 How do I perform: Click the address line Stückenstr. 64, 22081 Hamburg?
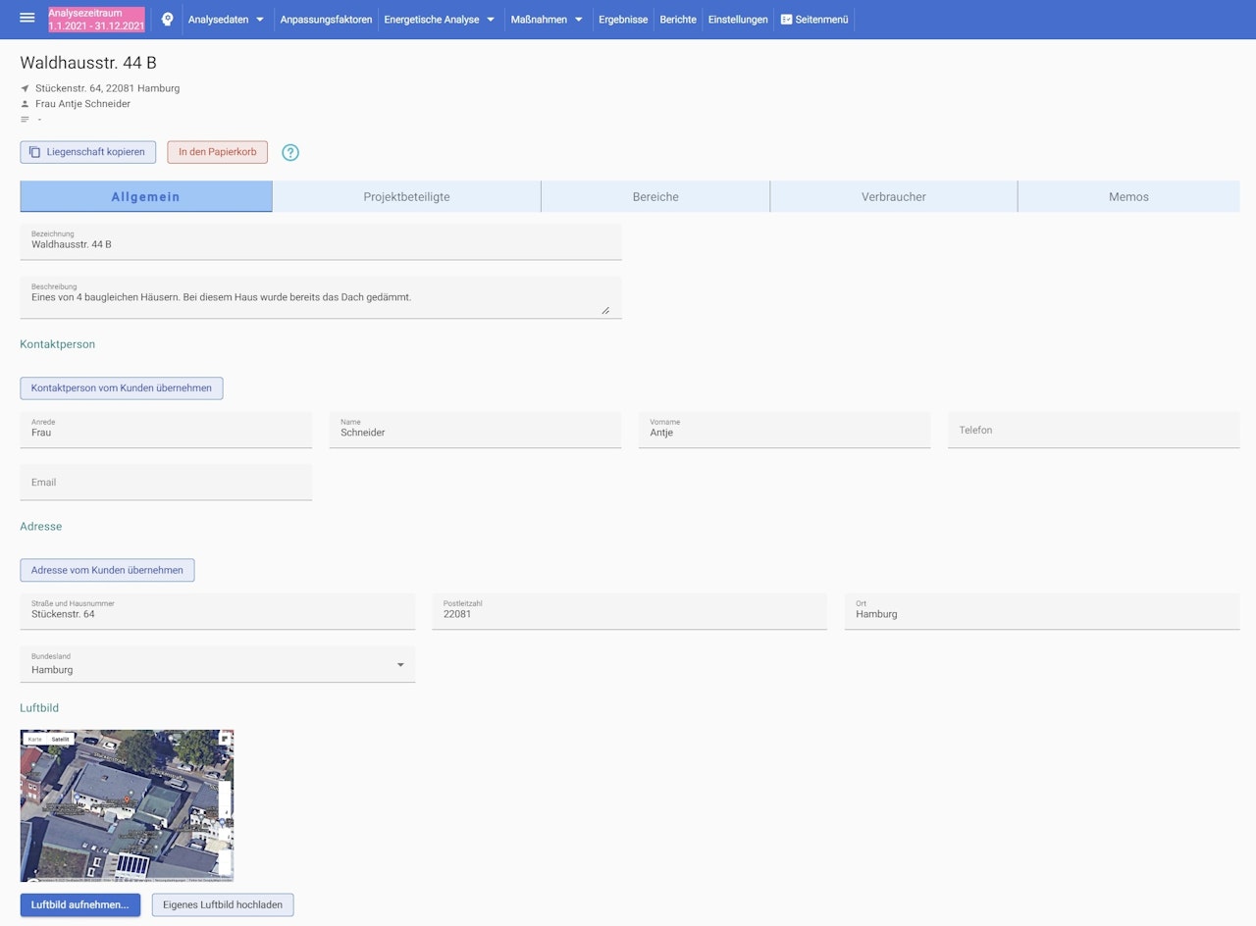[x=108, y=88]
